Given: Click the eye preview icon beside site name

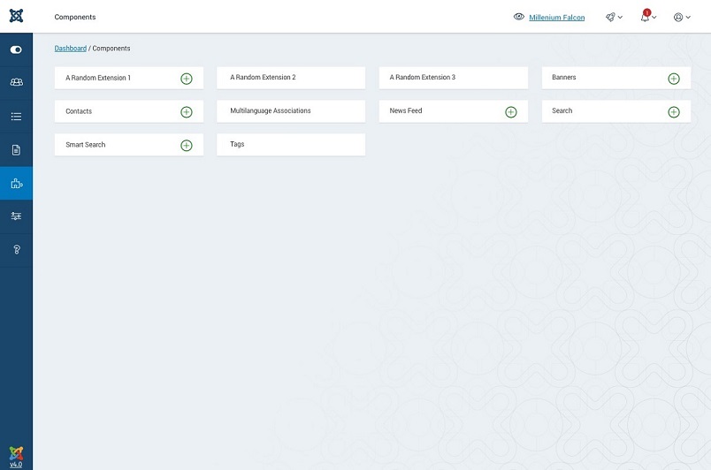Looking at the screenshot, I should (x=519, y=17).
